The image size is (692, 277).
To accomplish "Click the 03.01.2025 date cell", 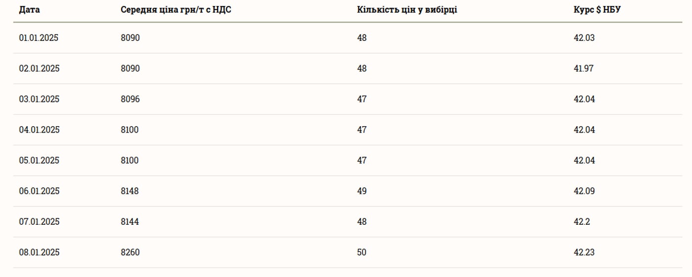I will point(39,99).
